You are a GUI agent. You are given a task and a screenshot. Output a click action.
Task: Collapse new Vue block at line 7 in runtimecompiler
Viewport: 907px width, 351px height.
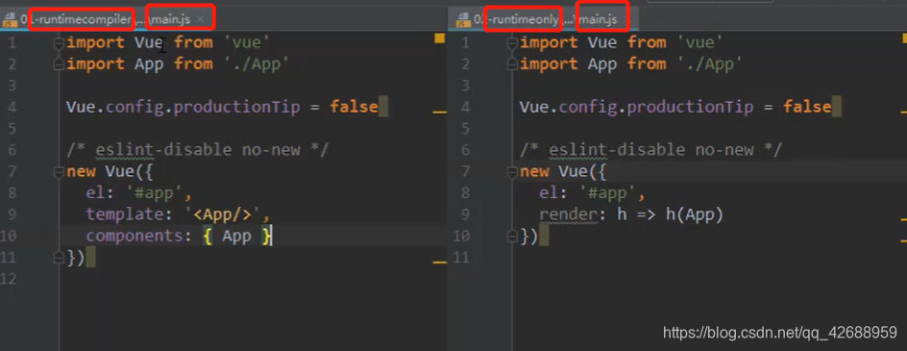tap(59, 172)
